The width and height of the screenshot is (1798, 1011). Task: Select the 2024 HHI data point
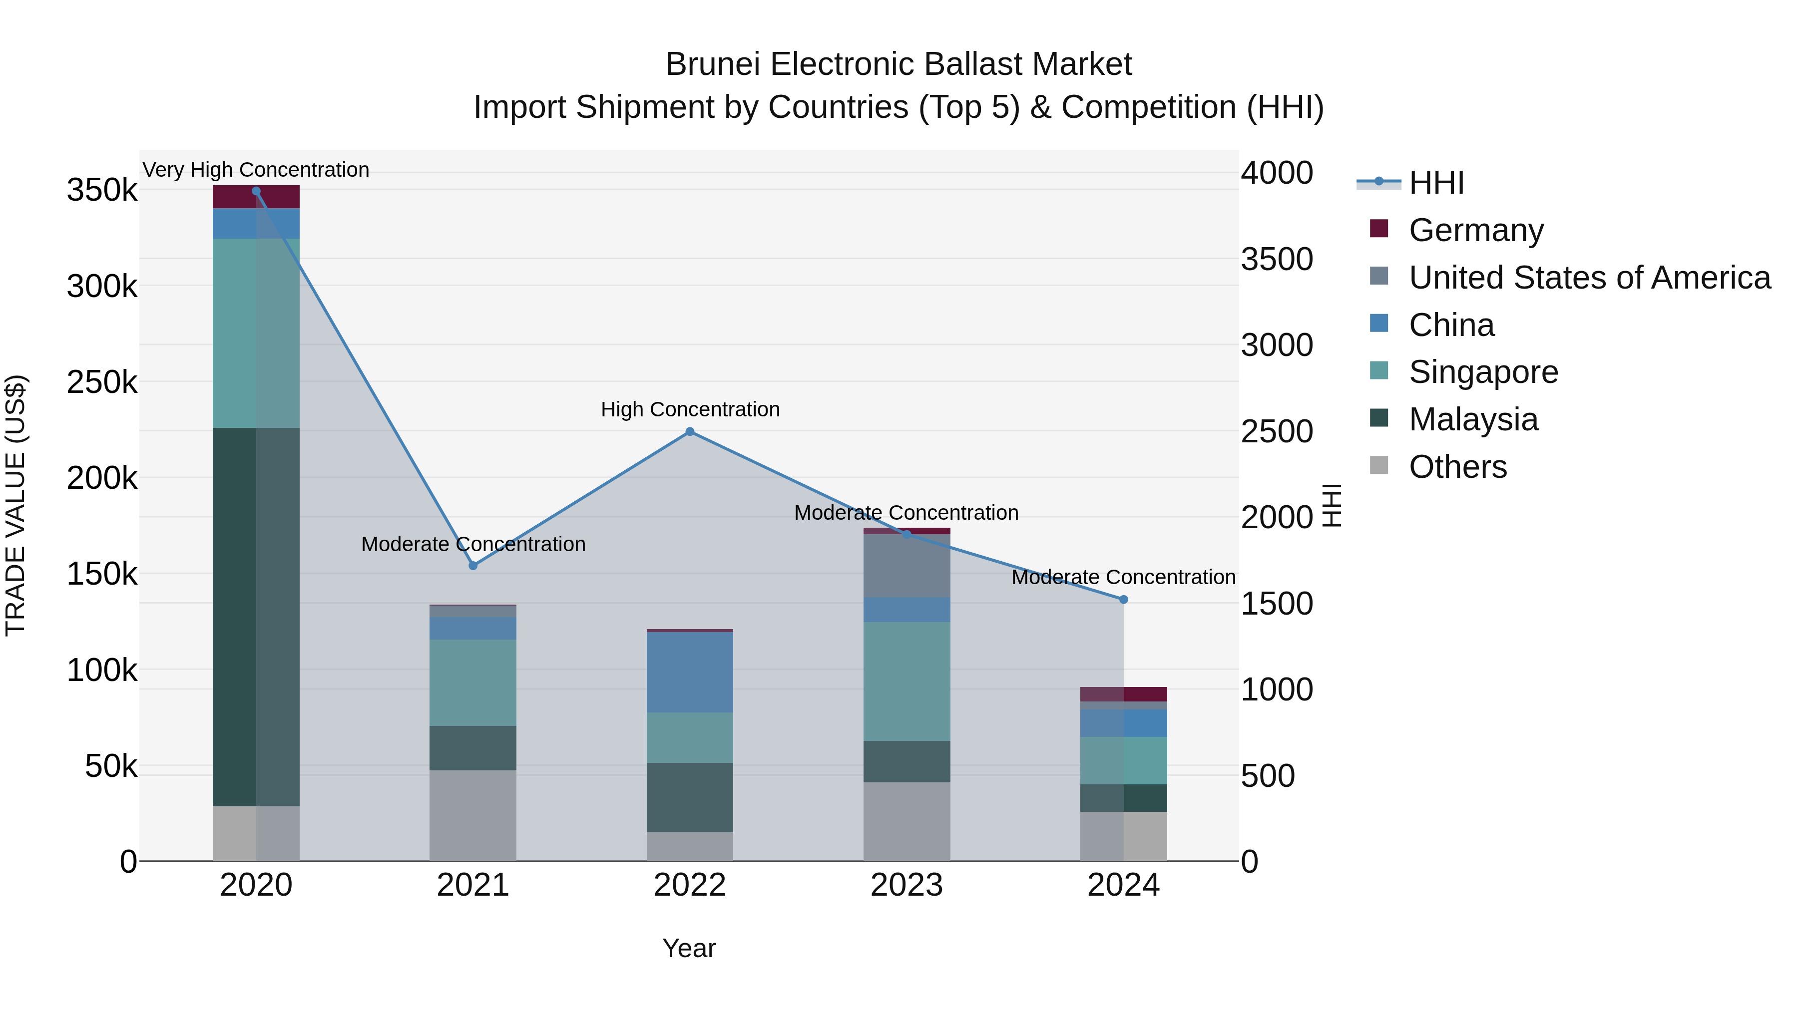(1124, 599)
